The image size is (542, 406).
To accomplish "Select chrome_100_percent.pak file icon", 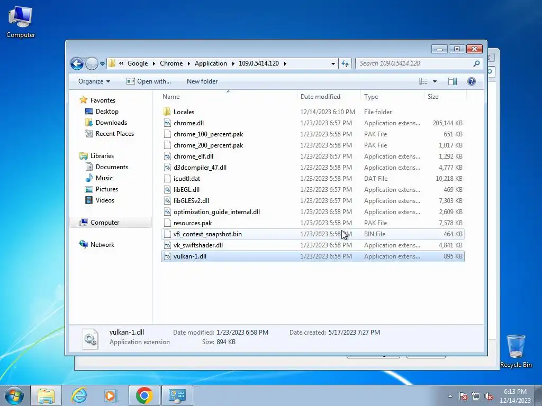I will coord(167,134).
